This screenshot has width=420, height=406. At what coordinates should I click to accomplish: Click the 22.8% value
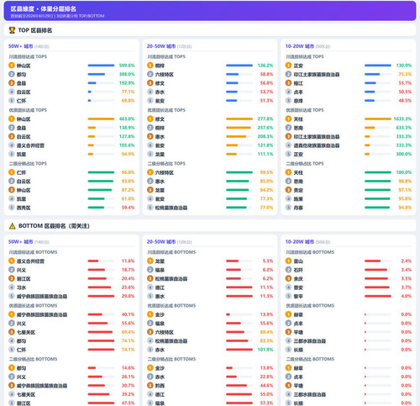(x=266, y=377)
